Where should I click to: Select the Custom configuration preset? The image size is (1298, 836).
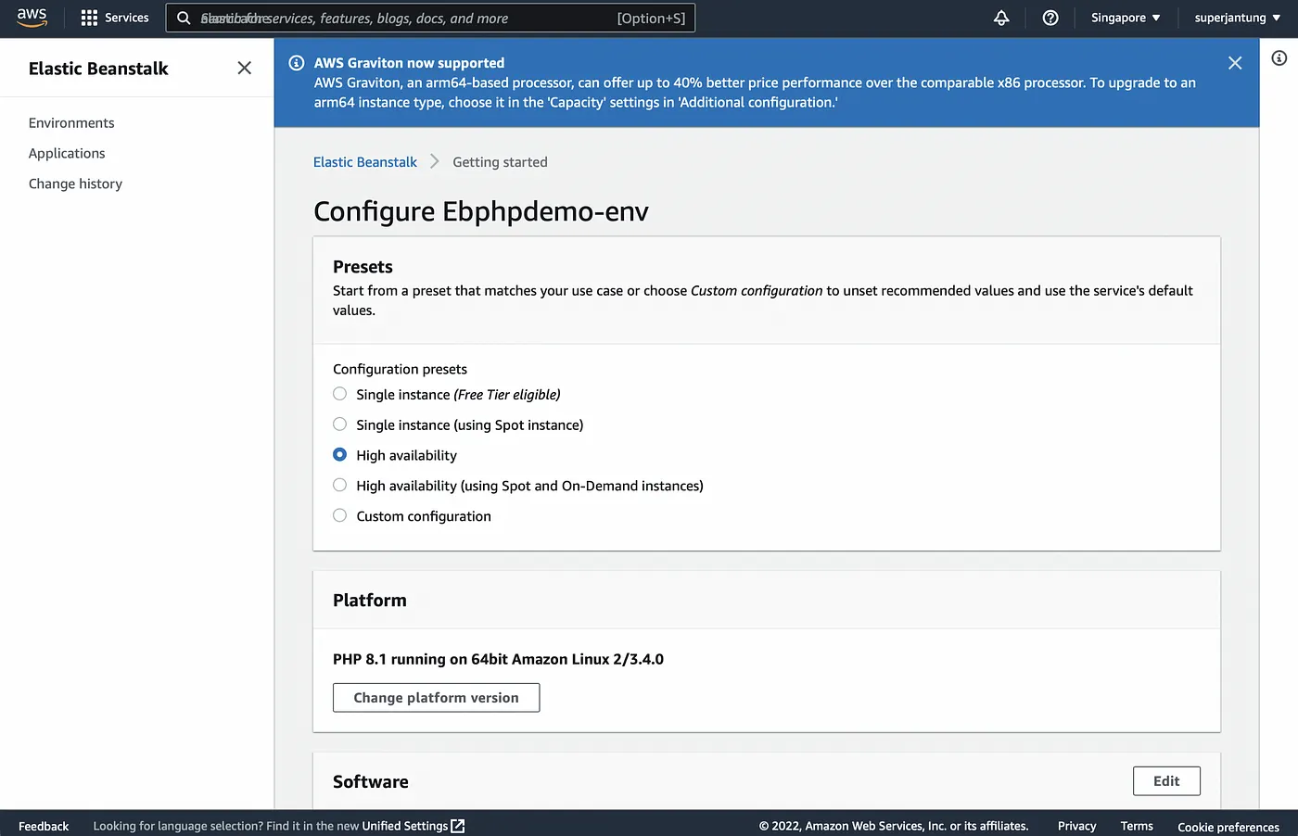[339, 516]
